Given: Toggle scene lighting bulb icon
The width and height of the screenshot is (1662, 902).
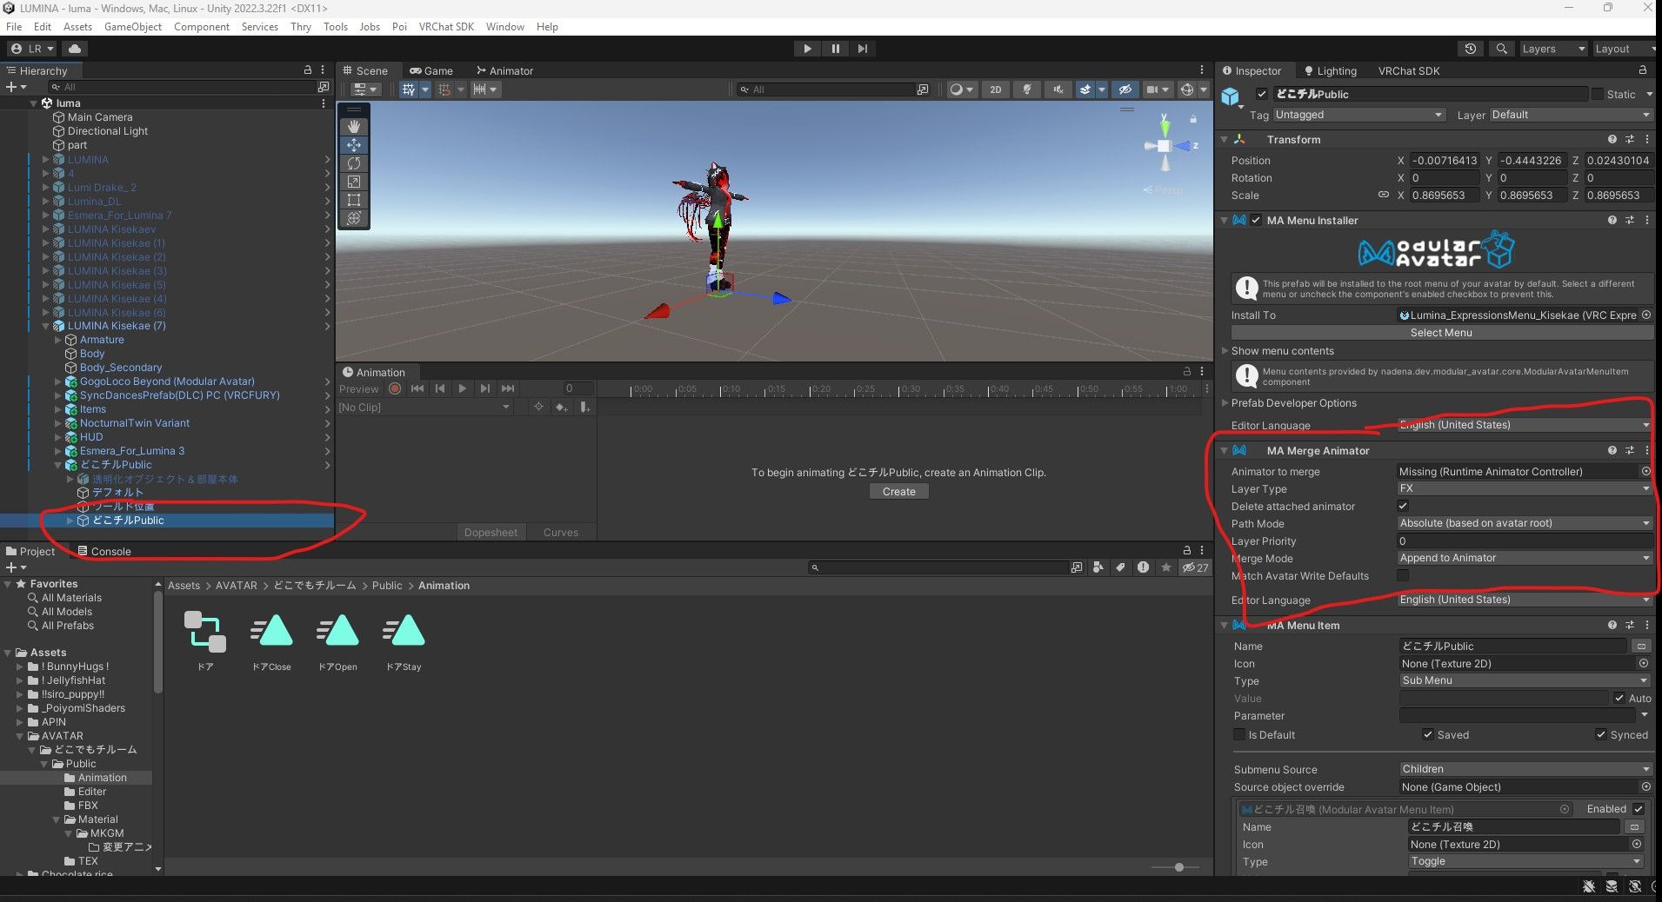Looking at the screenshot, I should click(x=1027, y=90).
